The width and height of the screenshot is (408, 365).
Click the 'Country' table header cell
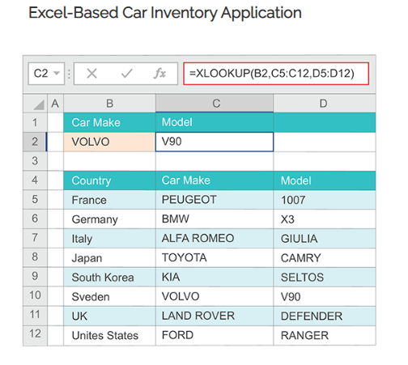109,180
